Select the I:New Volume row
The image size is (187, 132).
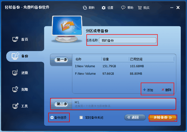124,66
